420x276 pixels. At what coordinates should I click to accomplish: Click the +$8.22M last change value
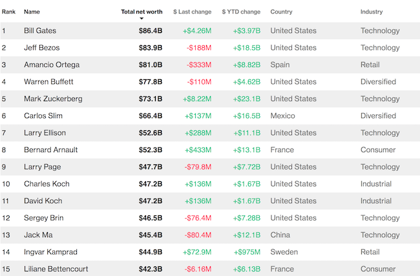(x=197, y=99)
